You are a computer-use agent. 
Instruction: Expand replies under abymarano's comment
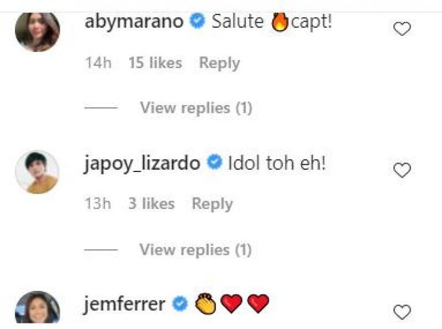[196, 108]
